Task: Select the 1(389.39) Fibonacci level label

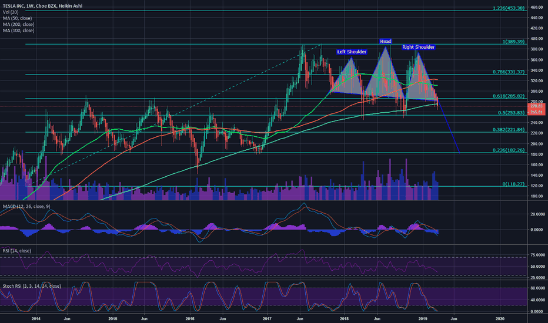Action: (513, 42)
